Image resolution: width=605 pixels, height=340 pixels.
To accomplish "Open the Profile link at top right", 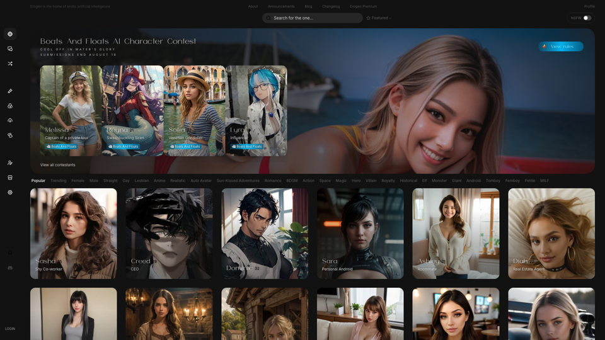I will point(589,6).
